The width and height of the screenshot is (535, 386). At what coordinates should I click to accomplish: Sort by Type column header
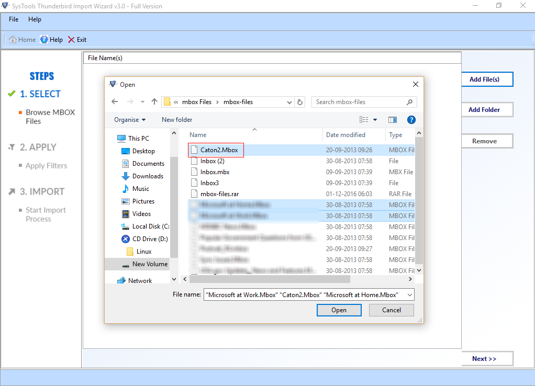click(395, 135)
